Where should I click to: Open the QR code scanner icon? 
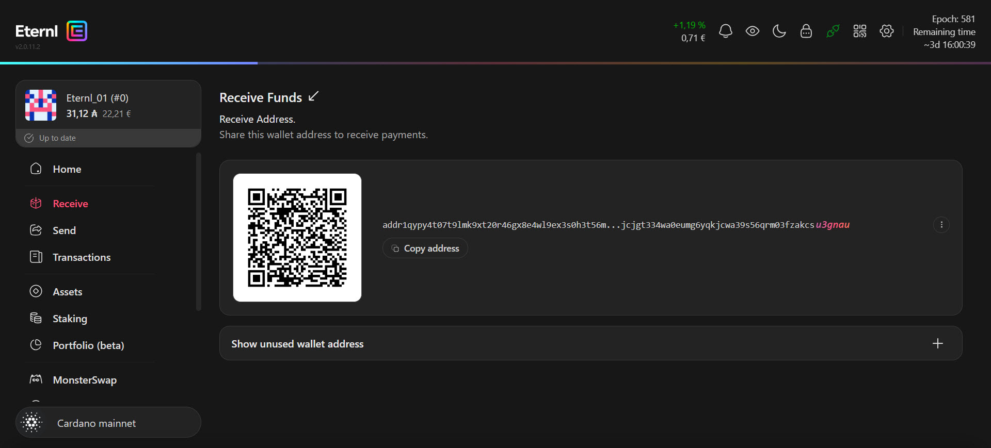[859, 31]
